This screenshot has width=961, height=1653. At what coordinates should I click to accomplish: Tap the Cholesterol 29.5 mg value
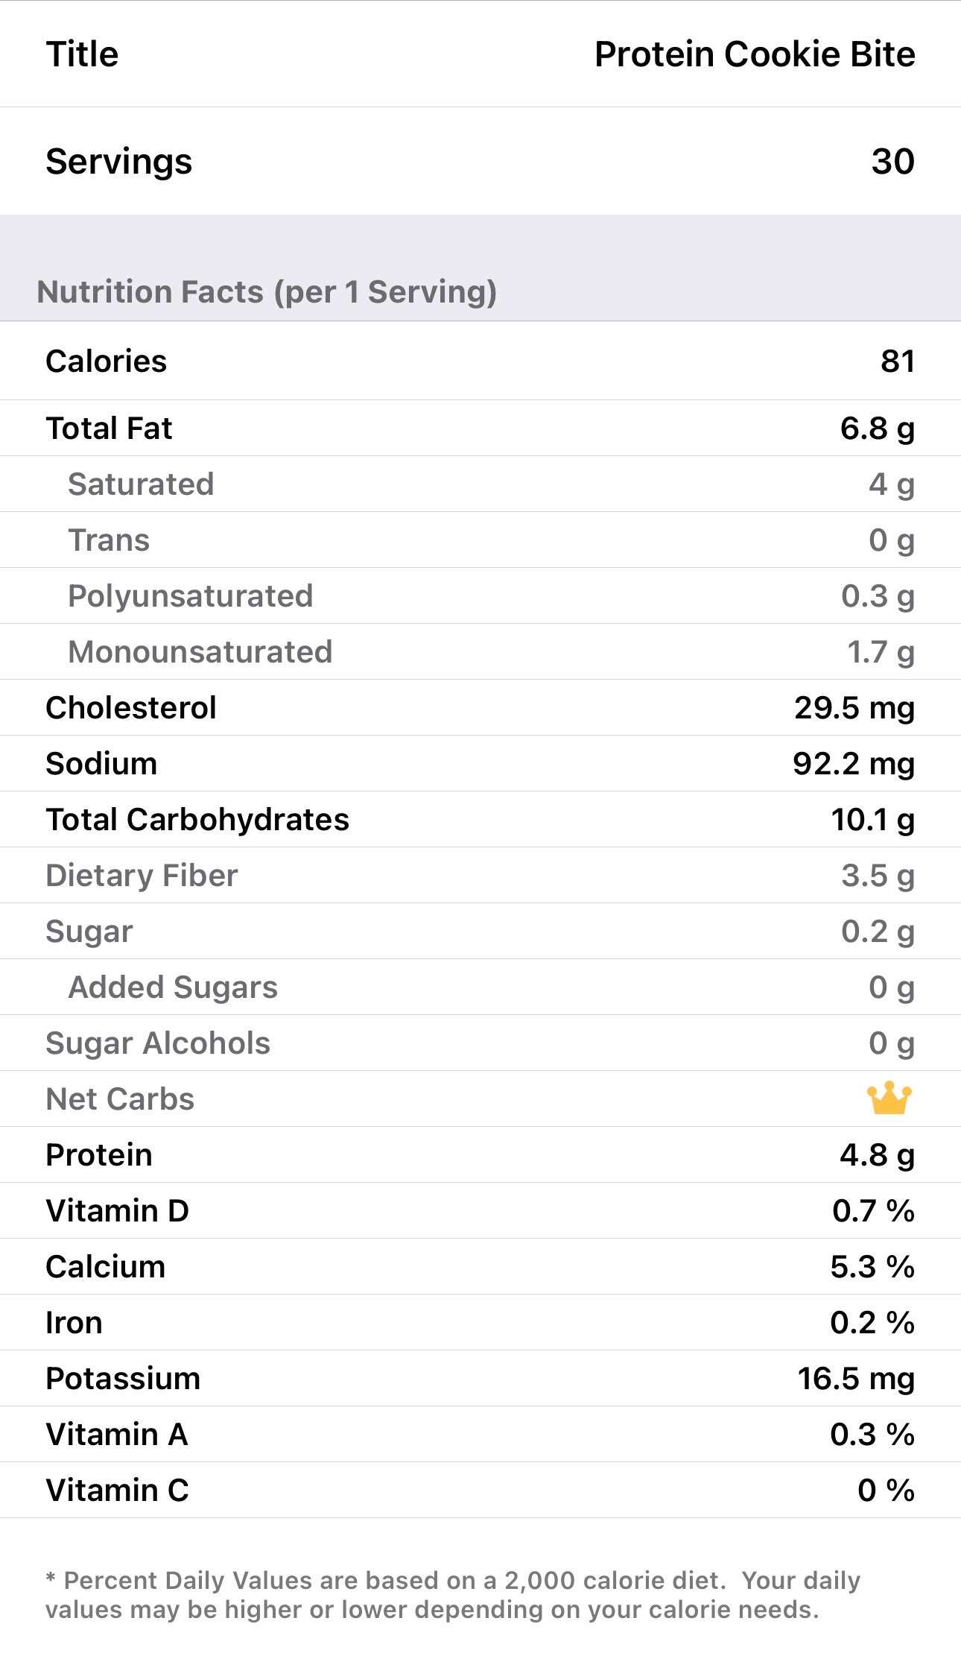coord(854,707)
